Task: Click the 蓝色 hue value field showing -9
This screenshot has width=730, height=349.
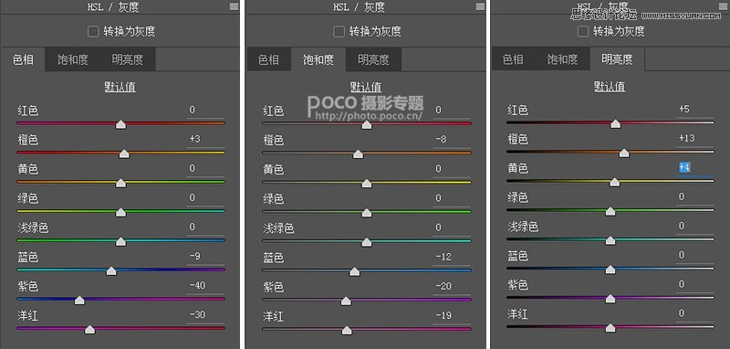Action: point(205,257)
